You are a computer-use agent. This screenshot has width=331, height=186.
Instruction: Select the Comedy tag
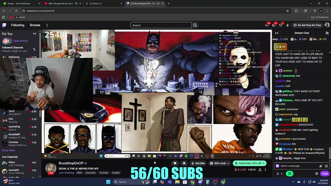click(104, 173)
